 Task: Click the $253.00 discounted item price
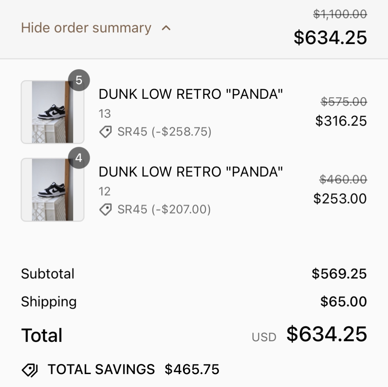click(340, 199)
